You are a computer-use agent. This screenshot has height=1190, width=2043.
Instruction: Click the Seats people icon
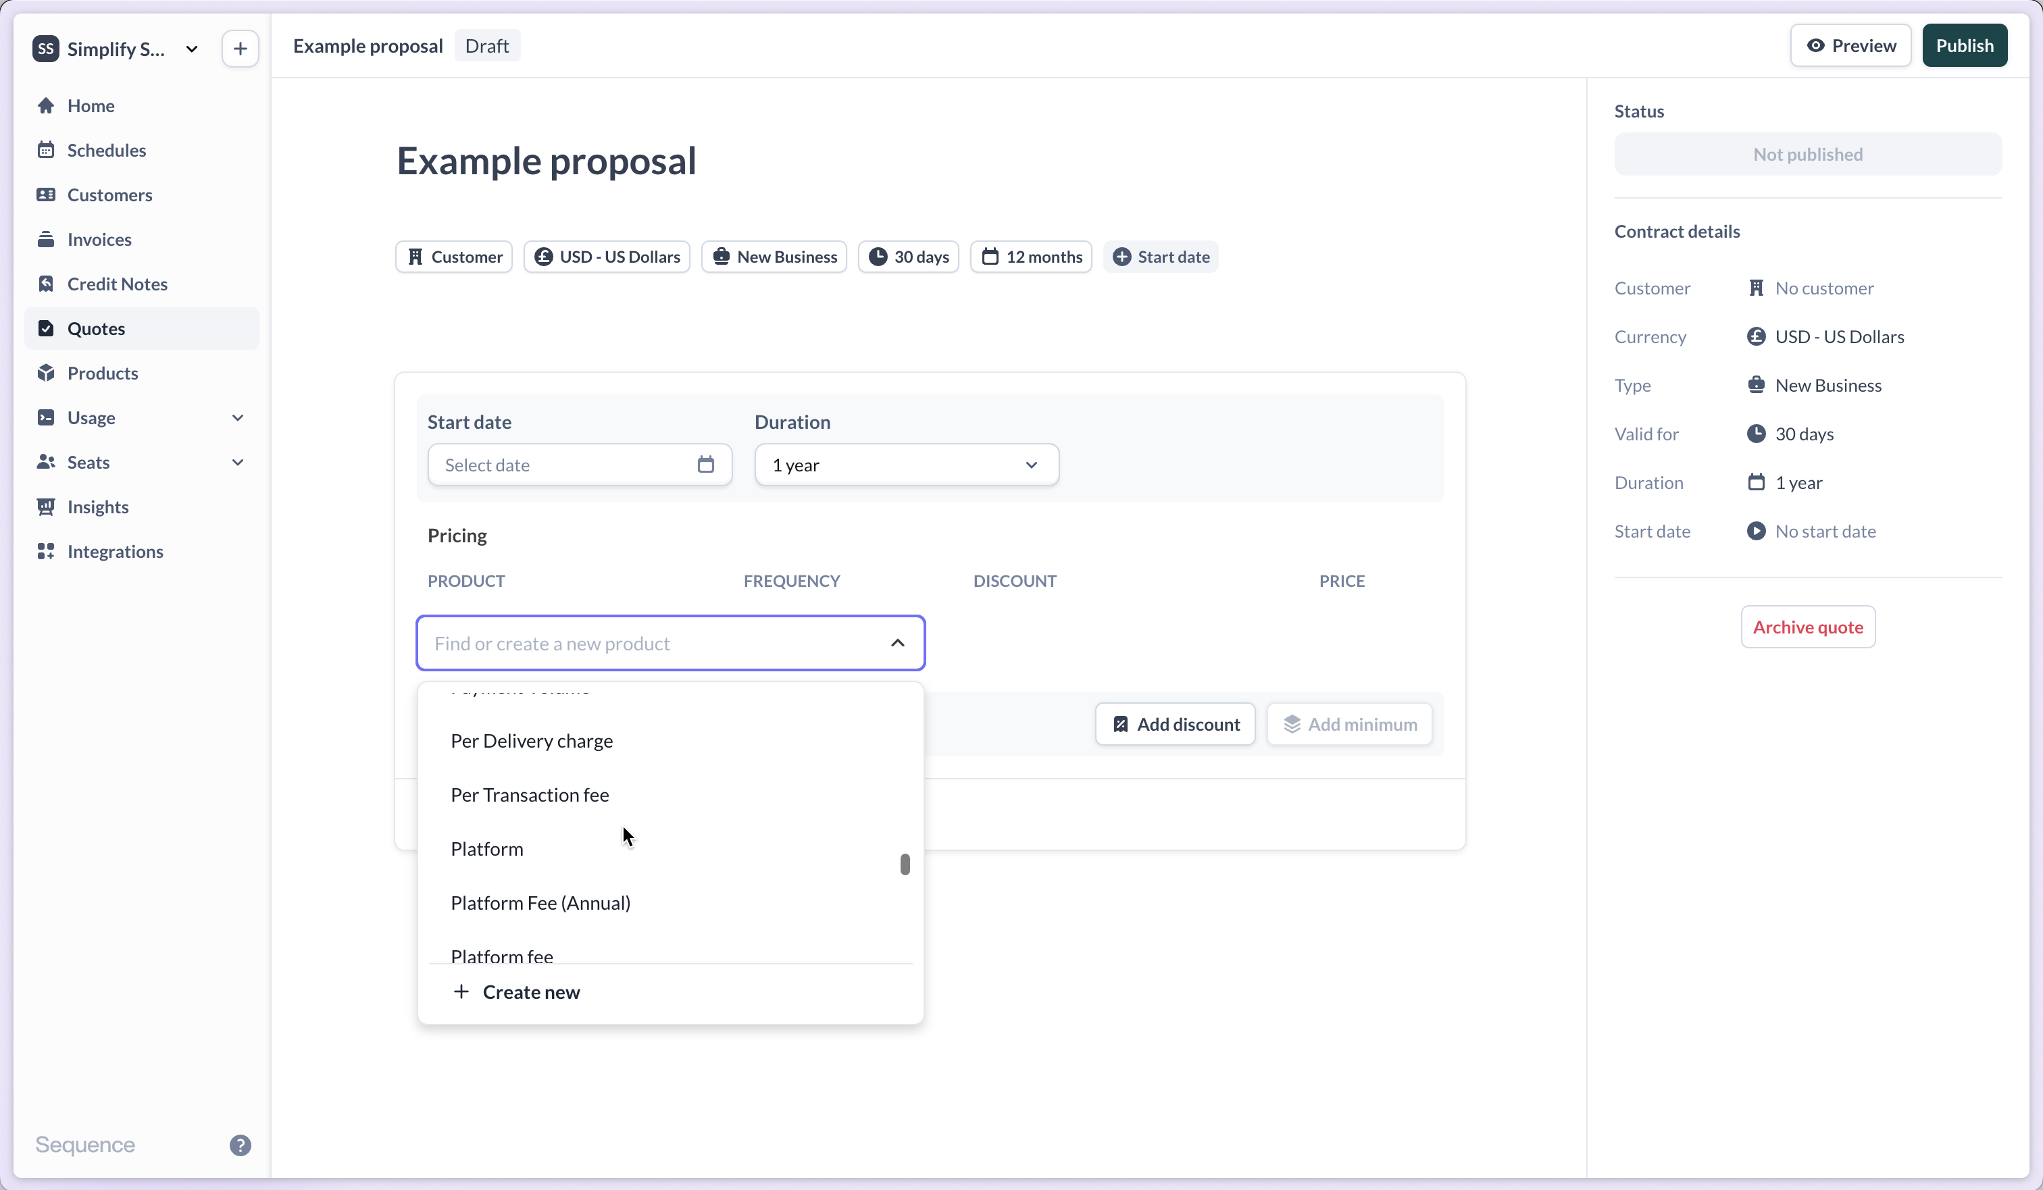(x=46, y=462)
